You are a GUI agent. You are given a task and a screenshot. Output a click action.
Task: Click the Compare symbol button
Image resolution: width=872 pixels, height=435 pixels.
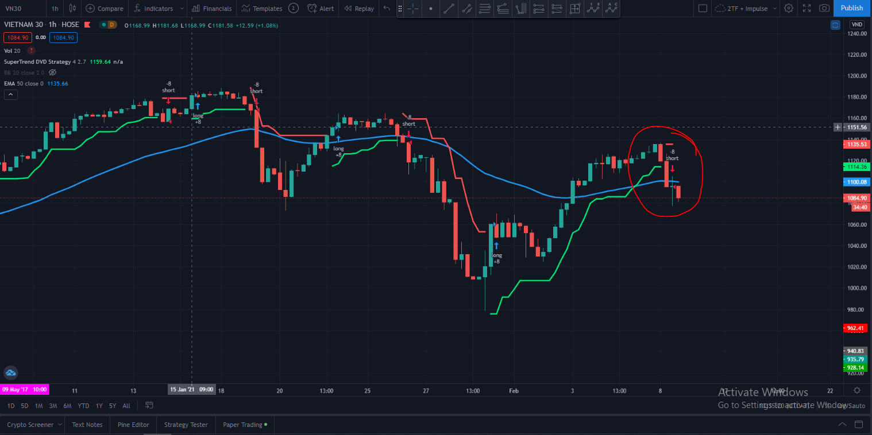105,8
